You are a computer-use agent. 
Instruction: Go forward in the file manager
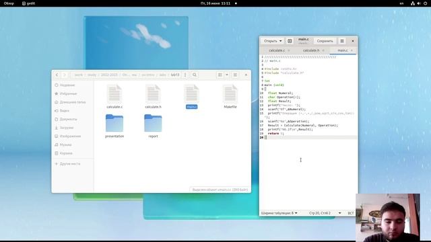(x=65, y=75)
